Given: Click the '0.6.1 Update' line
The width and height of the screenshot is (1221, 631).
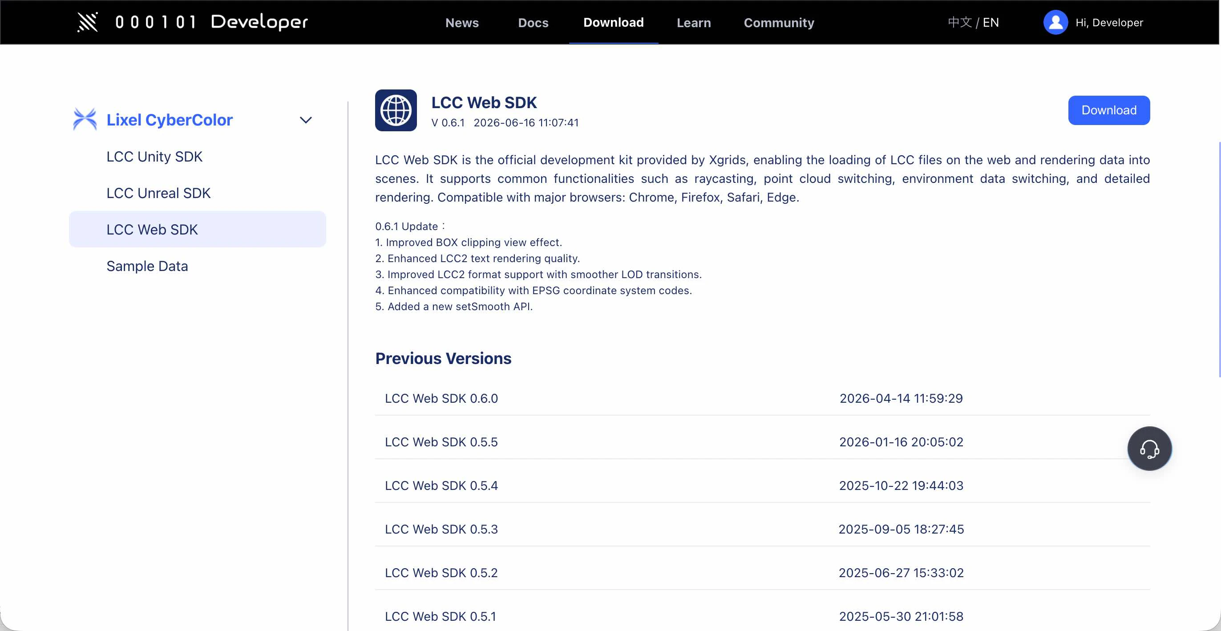Looking at the screenshot, I should [409, 226].
